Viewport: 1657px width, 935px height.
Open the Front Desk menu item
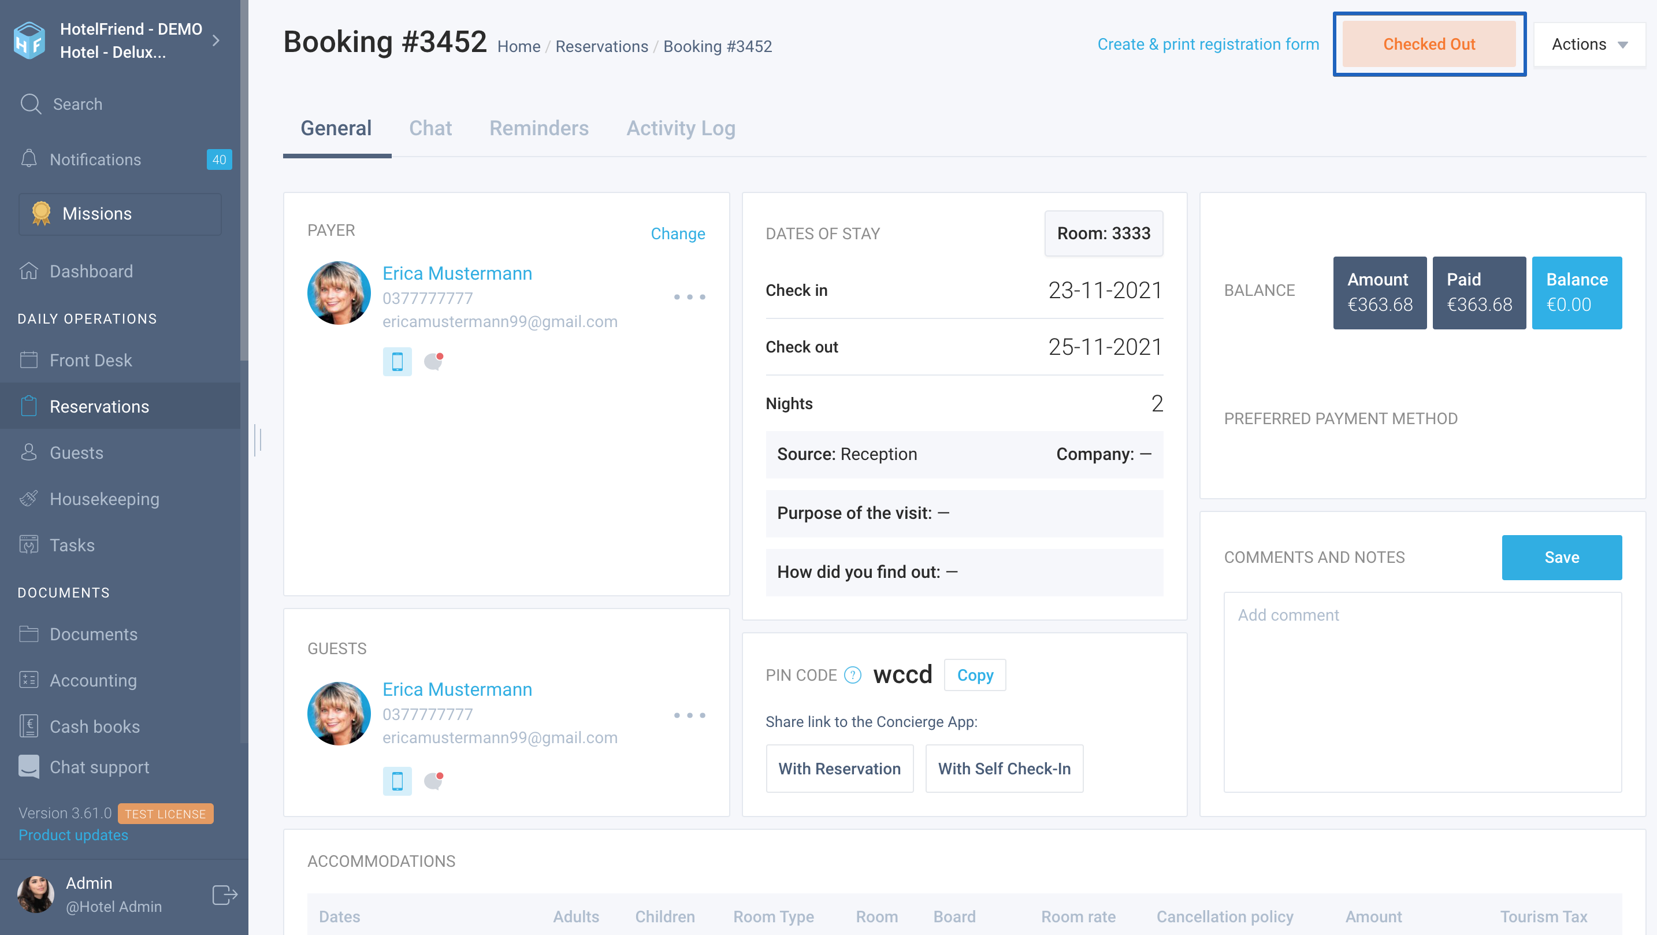pyautogui.click(x=120, y=359)
